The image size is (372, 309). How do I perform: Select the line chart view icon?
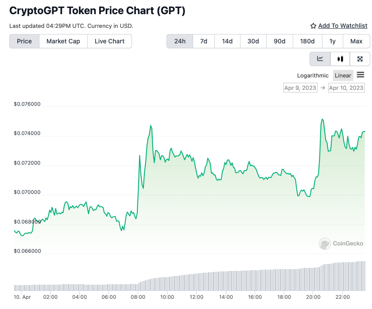[x=320, y=58]
